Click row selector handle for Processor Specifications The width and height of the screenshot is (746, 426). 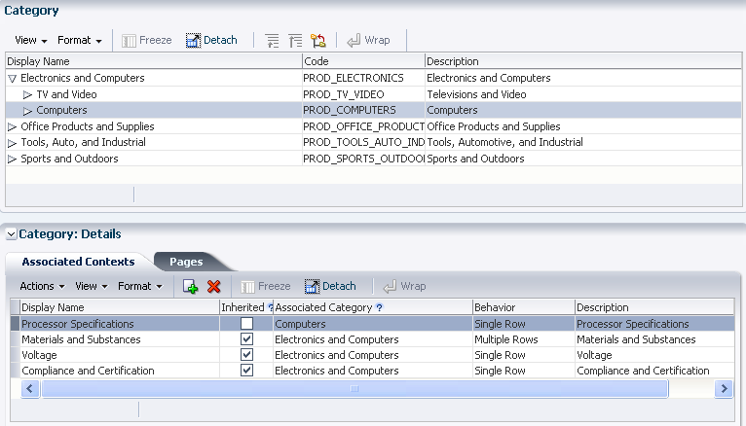pyautogui.click(x=16, y=324)
